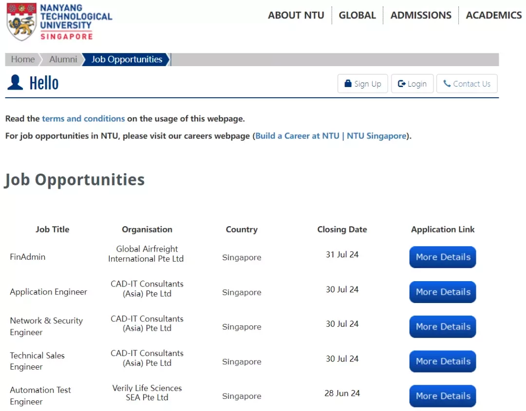View More Details for Technical Sales Engineer
The height and width of the screenshot is (411, 526).
tap(443, 361)
